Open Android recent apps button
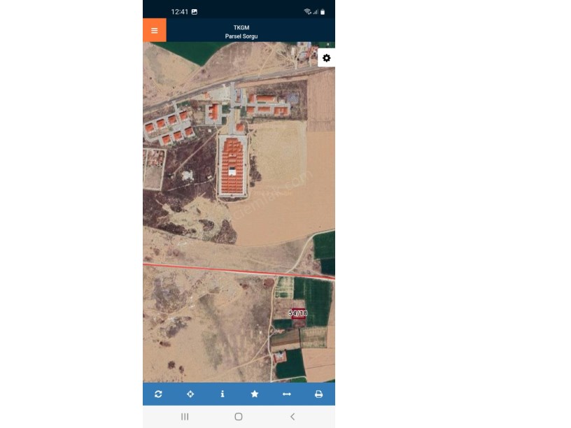Viewport: 571px width, 428px height. [185, 417]
